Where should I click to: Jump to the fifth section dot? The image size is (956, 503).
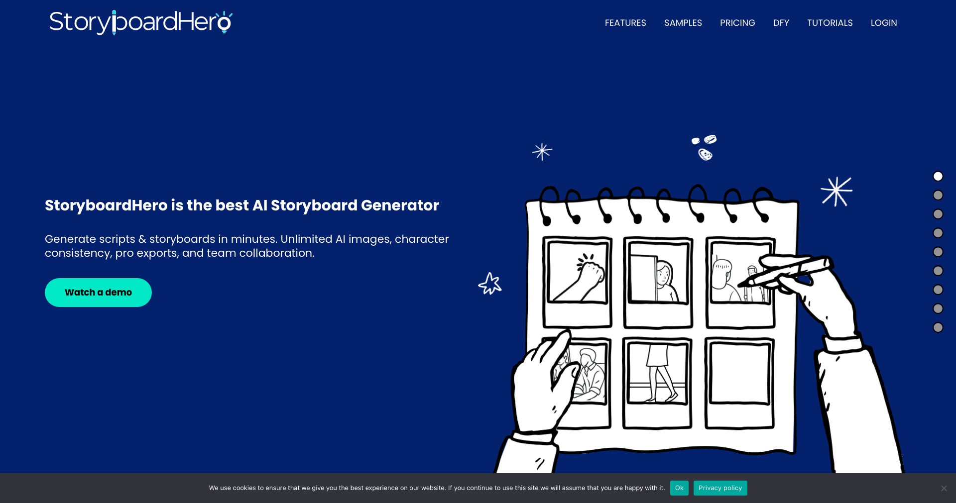click(x=938, y=252)
